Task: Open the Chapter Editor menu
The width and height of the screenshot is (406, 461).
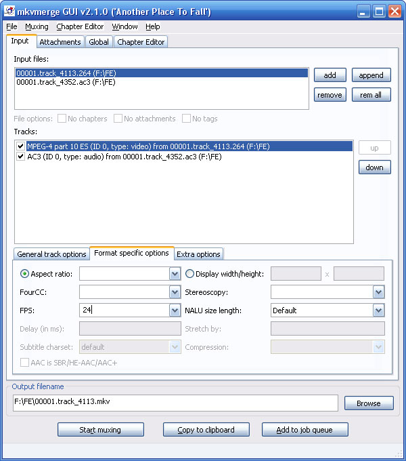Action: pos(80,26)
